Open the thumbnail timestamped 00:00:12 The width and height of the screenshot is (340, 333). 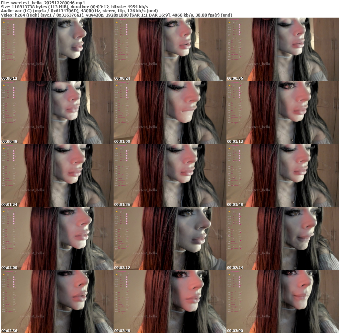point(57,49)
